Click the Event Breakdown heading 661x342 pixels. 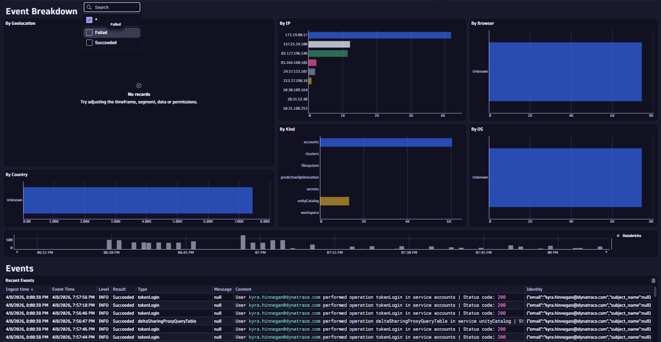point(42,11)
